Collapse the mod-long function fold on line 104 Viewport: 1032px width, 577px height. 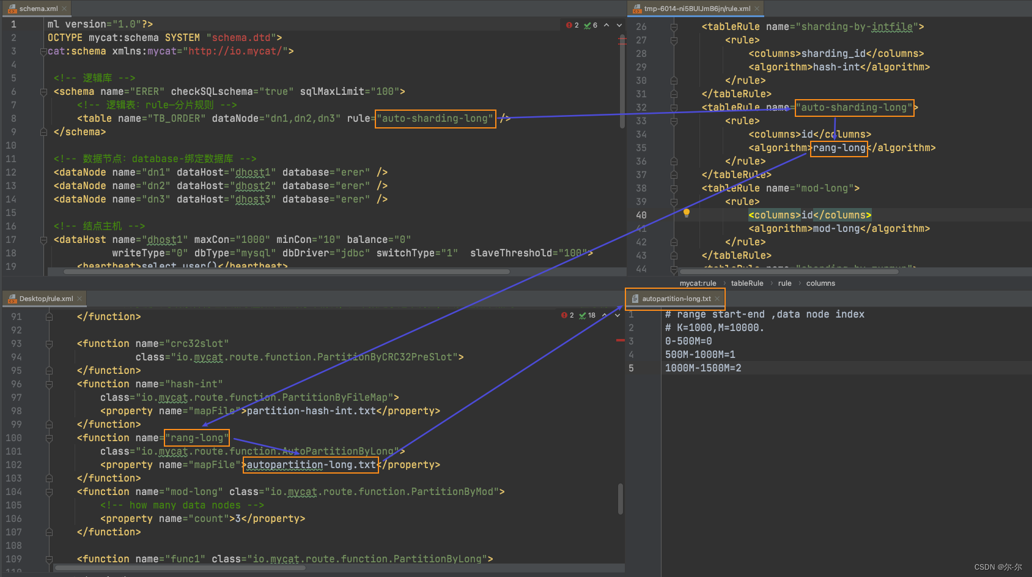click(49, 492)
